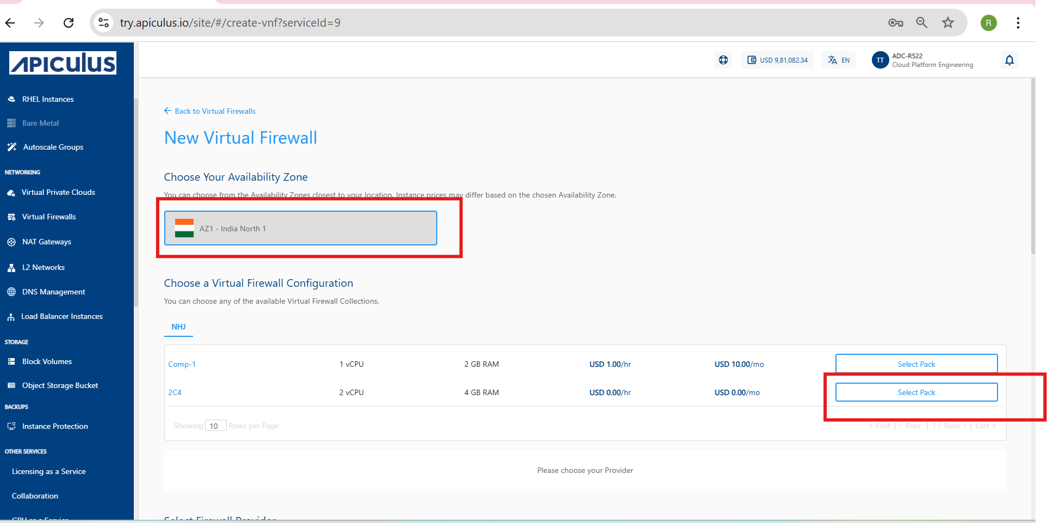Click Select Pack for 2C4
The height and width of the screenshot is (523, 1047).
pyautogui.click(x=916, y=392)
